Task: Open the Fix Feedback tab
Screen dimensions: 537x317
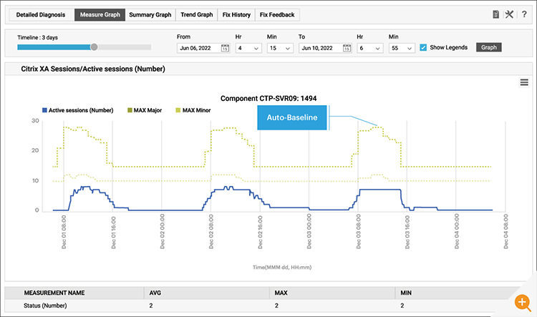Action: (x=277, y=15)
